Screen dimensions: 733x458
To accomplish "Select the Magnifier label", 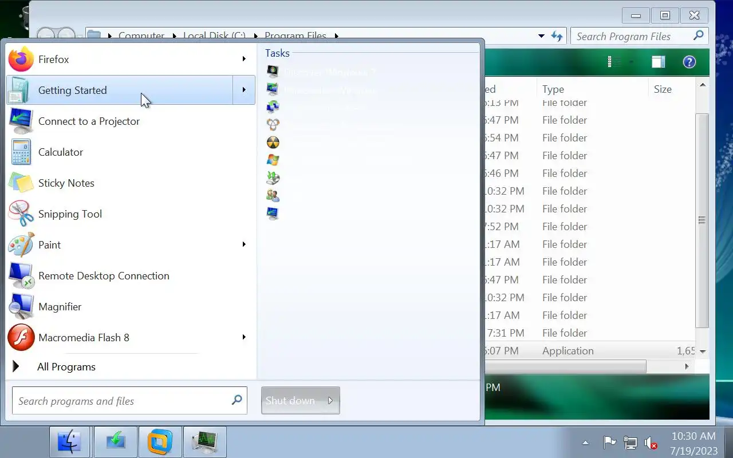I will (x=60, y=307).
